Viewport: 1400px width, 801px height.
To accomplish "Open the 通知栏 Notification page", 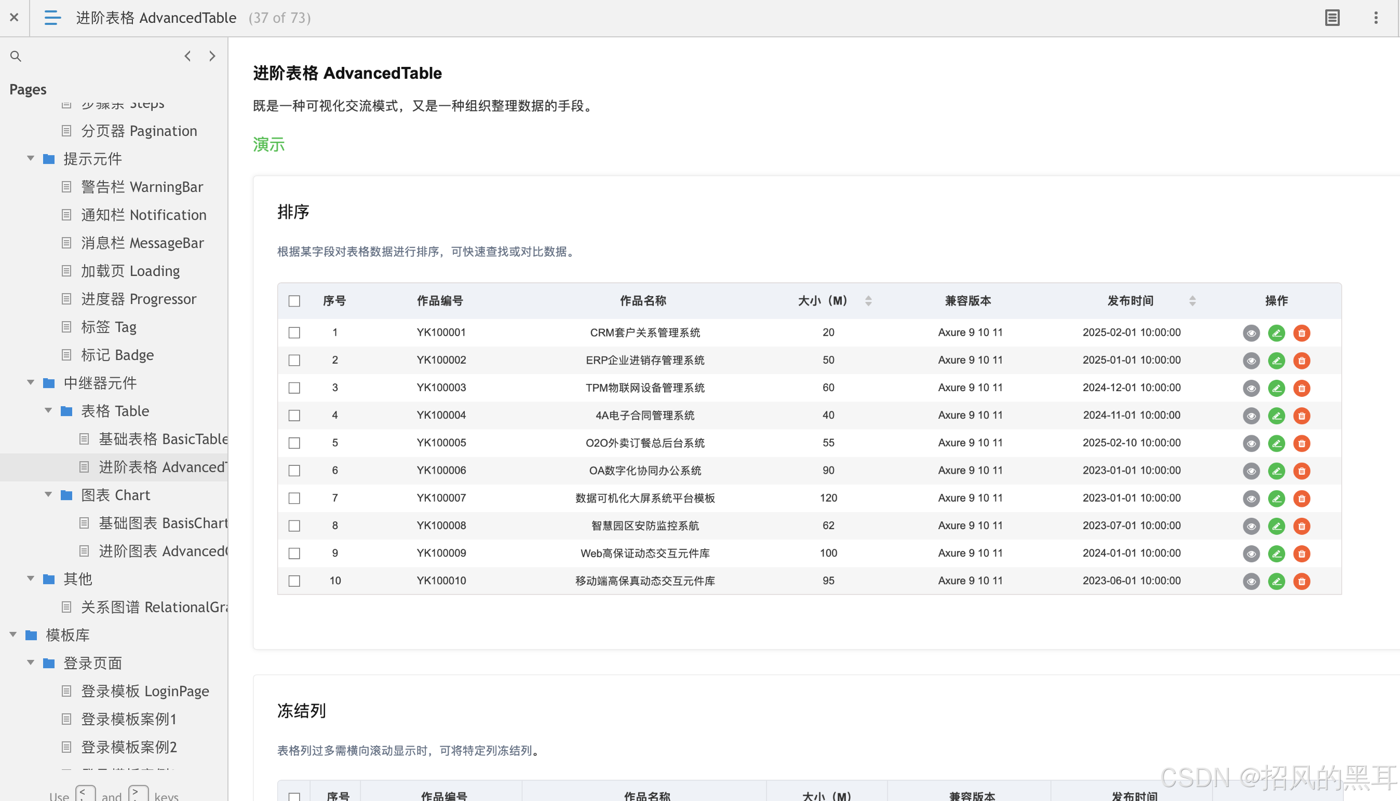I will pyautogui.click(x=144, y=215).
